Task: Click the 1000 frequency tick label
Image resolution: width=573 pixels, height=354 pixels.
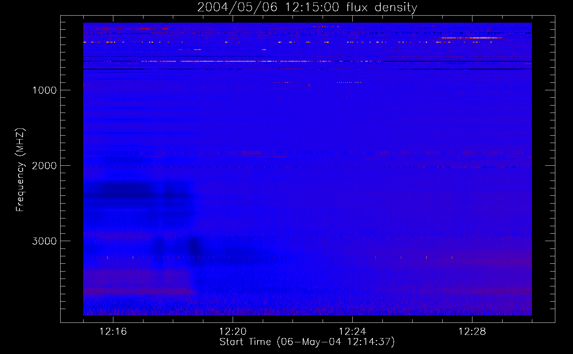Action: pyautogui.click(x=44, y=90)
